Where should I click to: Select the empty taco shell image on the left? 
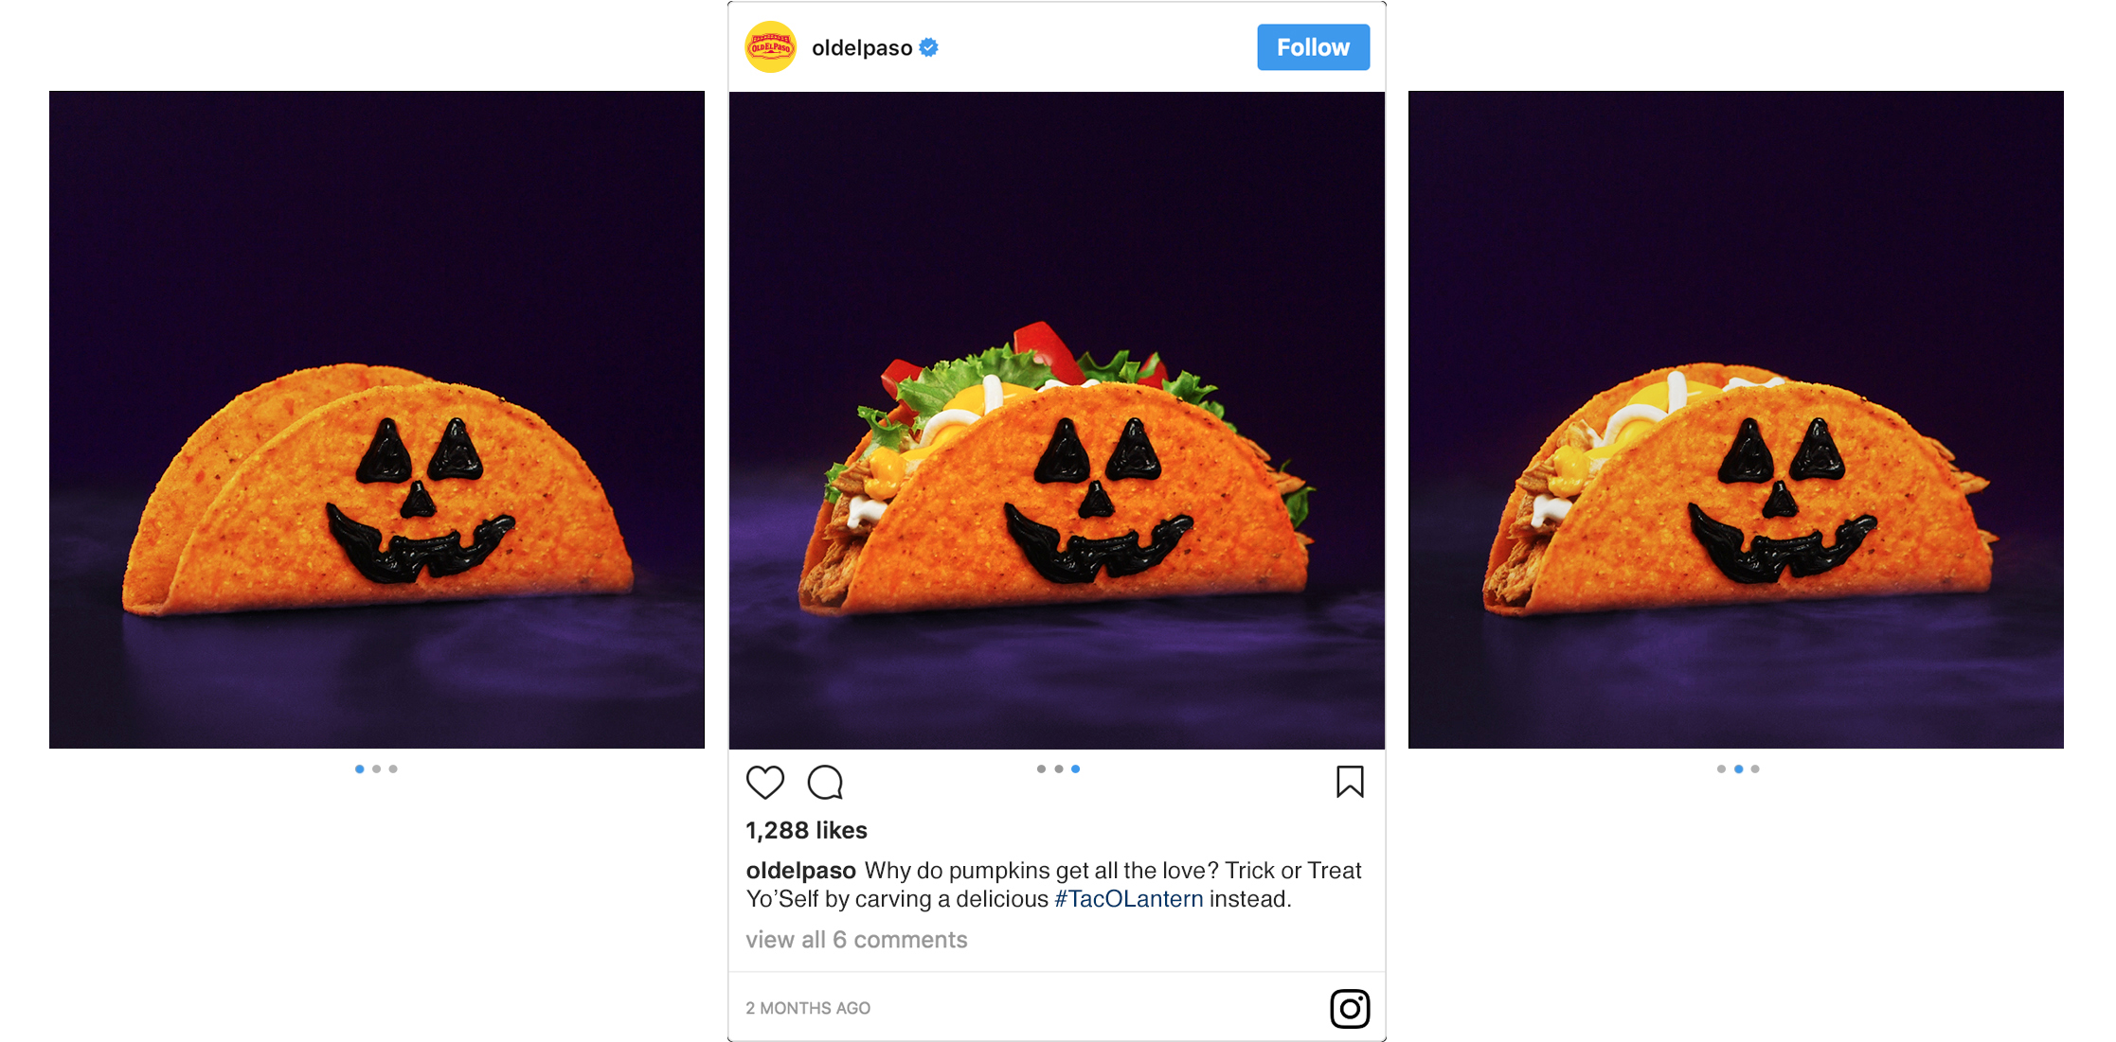pyautogui.click(x=377, y=419)
